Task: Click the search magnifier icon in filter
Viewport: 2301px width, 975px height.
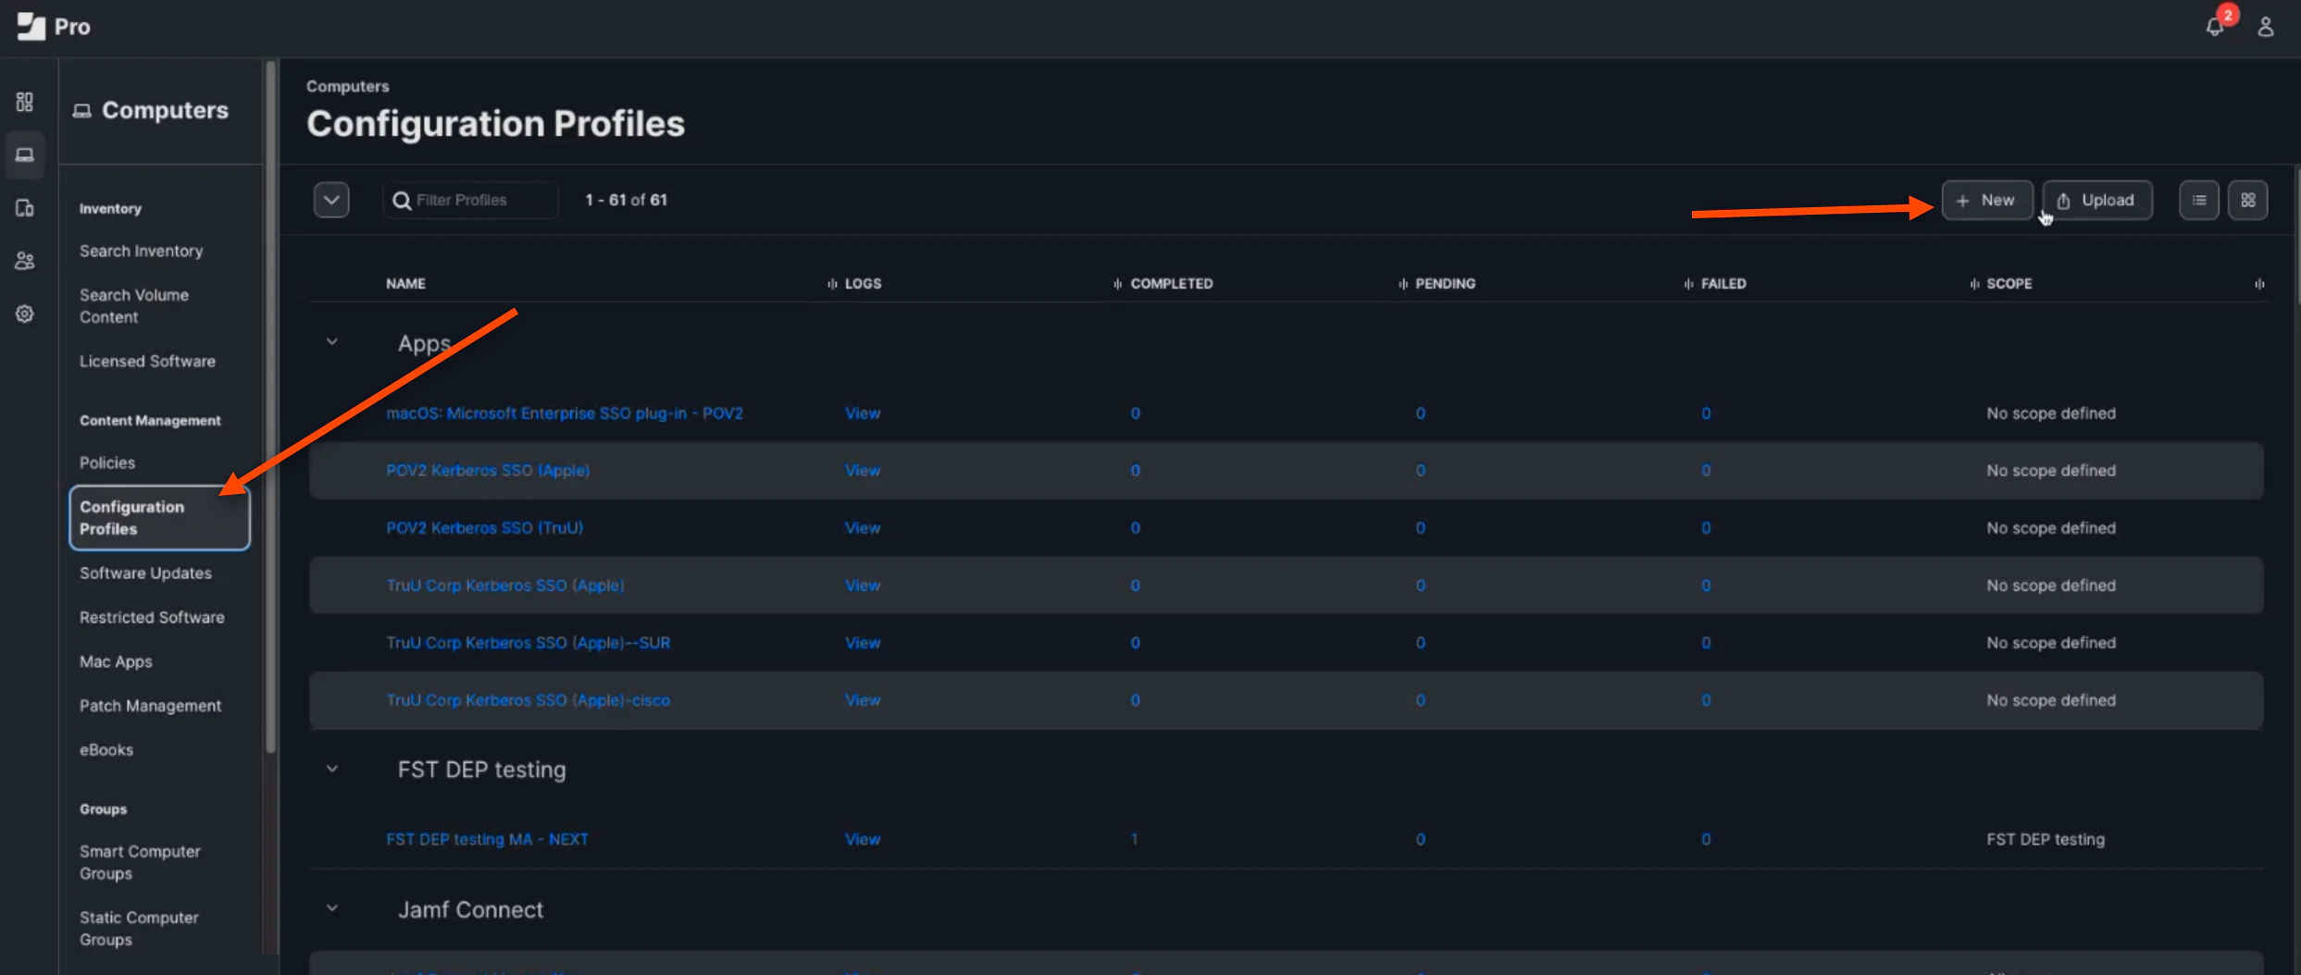Action: pos(402,200)
